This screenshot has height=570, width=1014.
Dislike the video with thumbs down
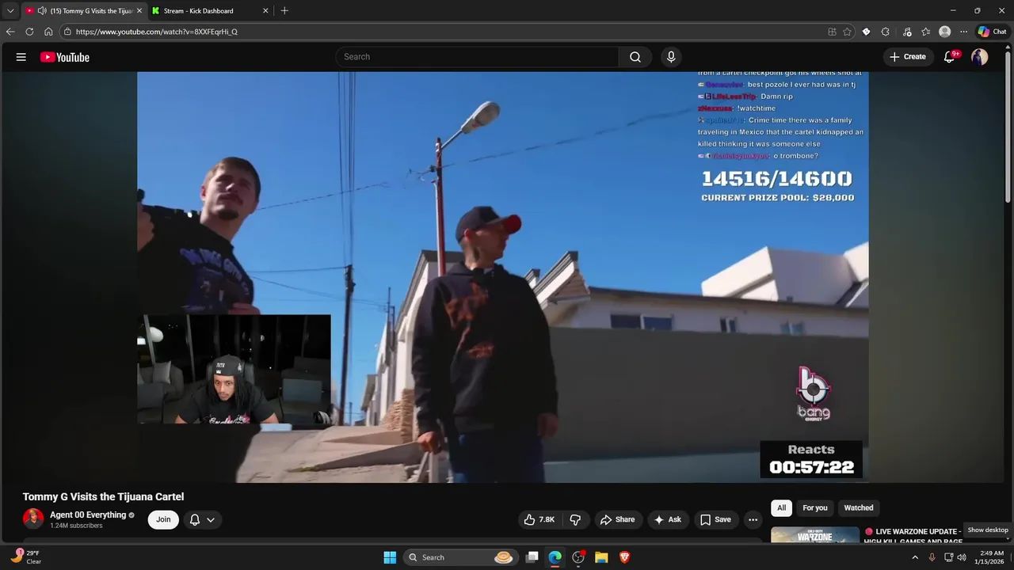(x=575, y=519)
